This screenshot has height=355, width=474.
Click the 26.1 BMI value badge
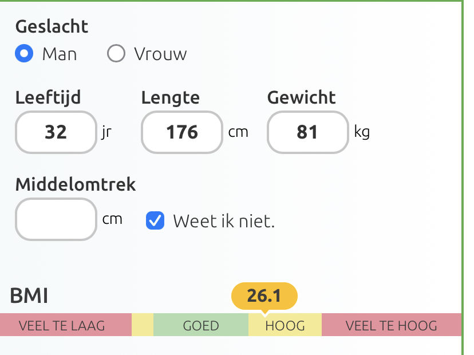pos(264,295)
